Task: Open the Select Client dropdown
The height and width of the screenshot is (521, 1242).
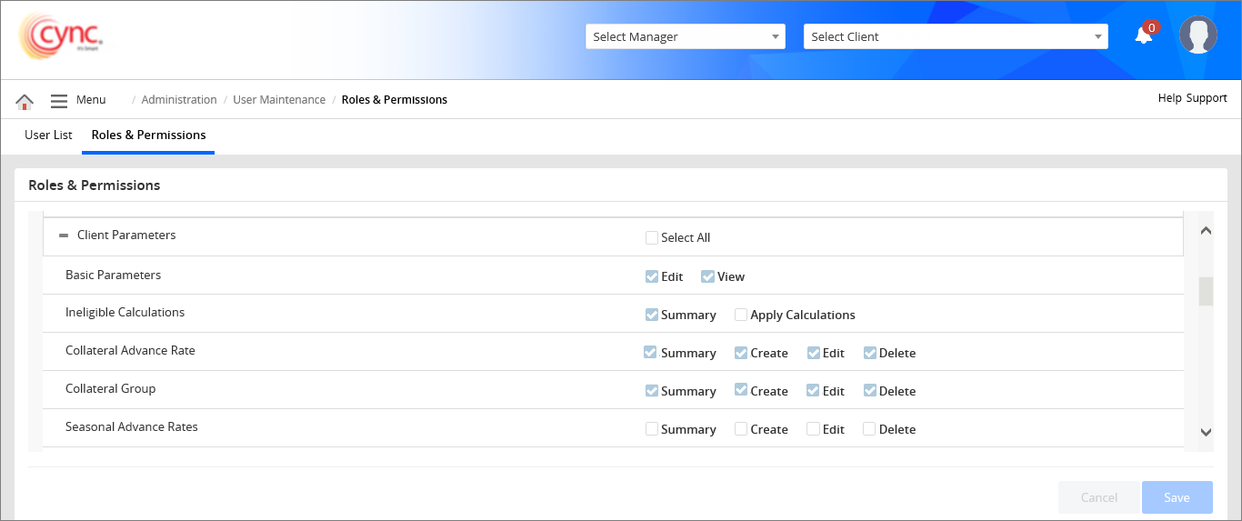Action: [x=955, y=36]
